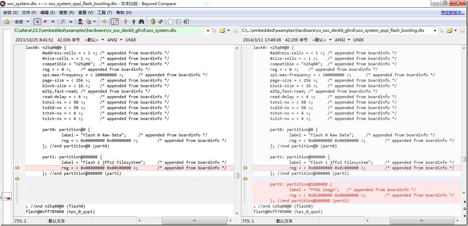
Task: Expand the left file path history dropdown
Action: coord(208,30)
